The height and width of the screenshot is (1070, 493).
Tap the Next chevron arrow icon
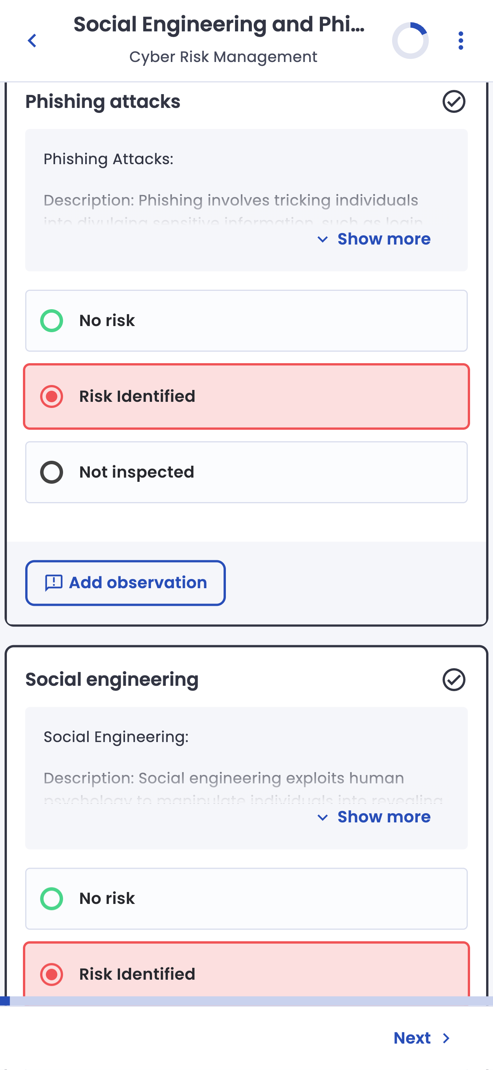pos(446,1038)
